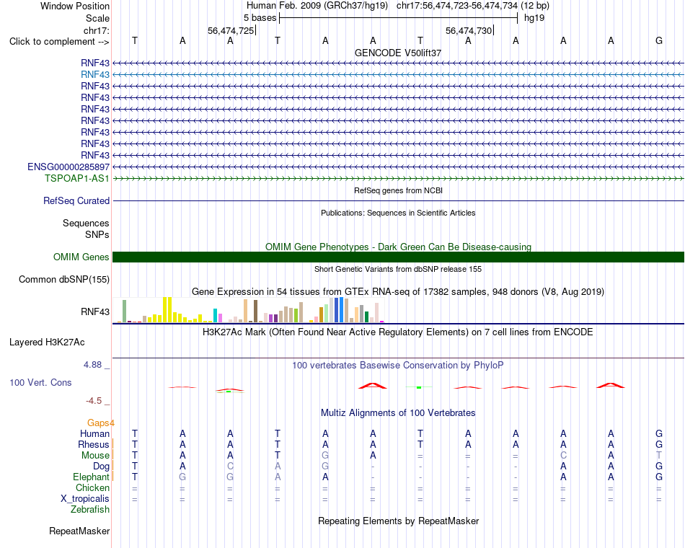This screenshot has height=548, width=685.
Task: Open the RepeatMasker track label
Action: [x=79, y=531]
